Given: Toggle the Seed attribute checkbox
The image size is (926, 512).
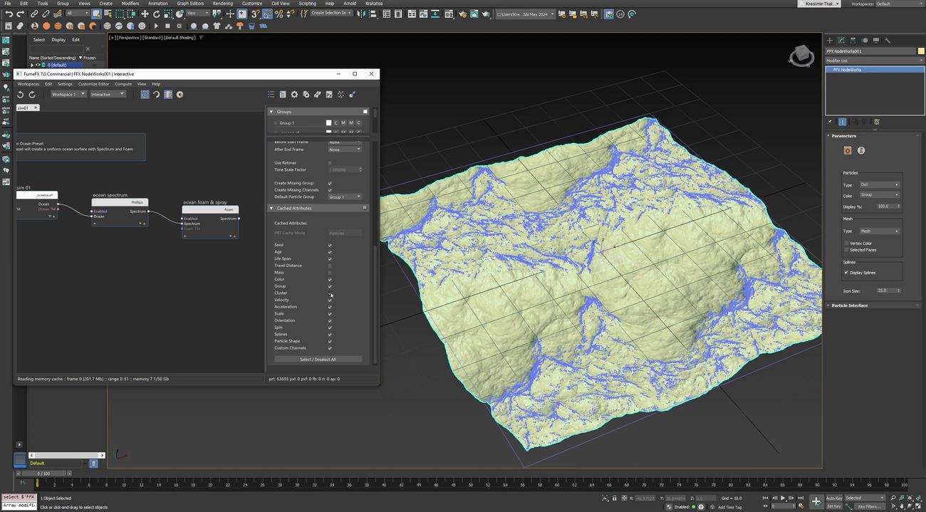Looking at the screenshot, I should (x=330, y=245).
